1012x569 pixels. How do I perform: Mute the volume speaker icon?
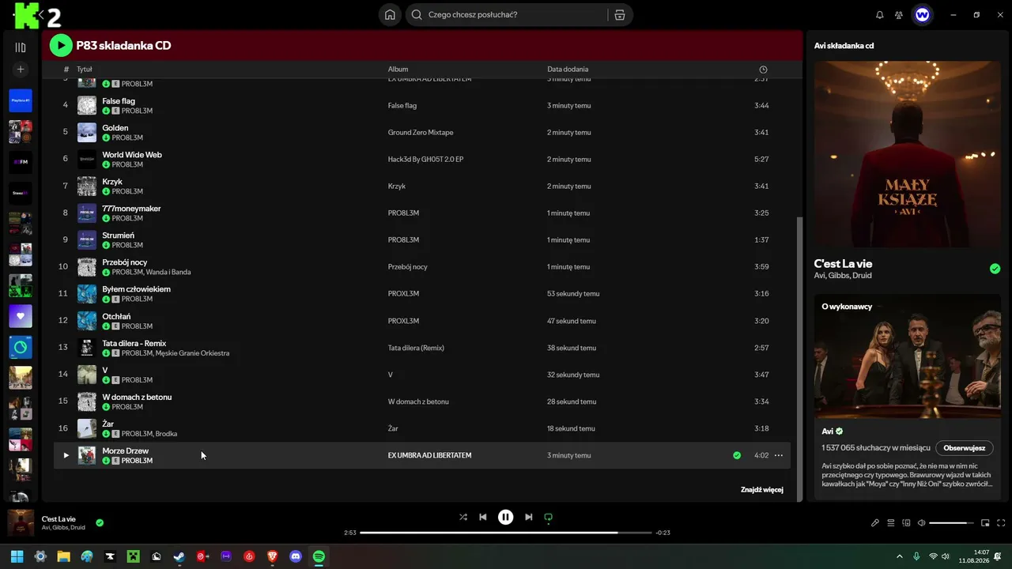921,523
